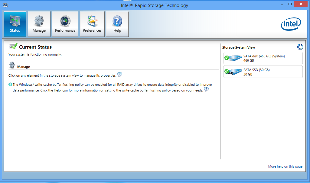Refresh the Storage System View
Image resolution: width=310 pixels, height=183 pixels.
click(300, 47)
